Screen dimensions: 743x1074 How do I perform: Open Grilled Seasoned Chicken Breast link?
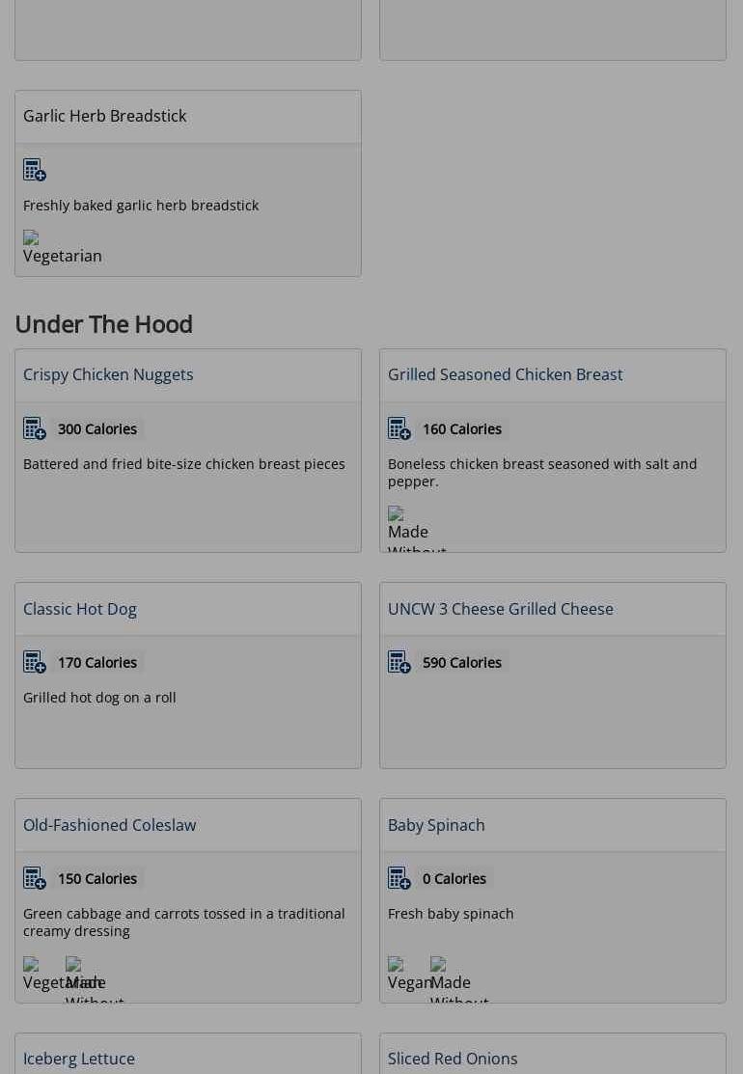click(505, 374)
